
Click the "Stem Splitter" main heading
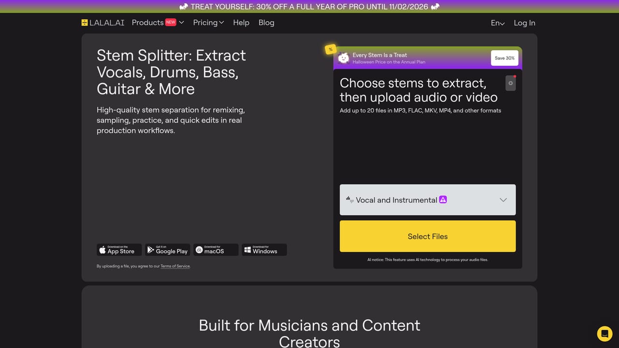point(171,72)
